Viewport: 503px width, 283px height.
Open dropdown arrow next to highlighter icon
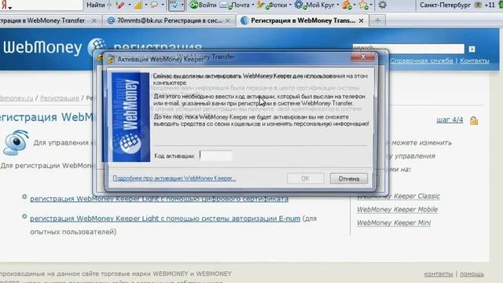tap(129, 6)
